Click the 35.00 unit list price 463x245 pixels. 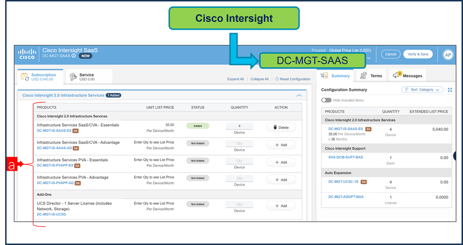tap(169, 125)
